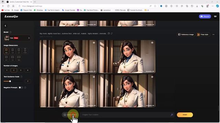
Task: Click the magic wand icon in prompt field
Action: click(172, 115)
